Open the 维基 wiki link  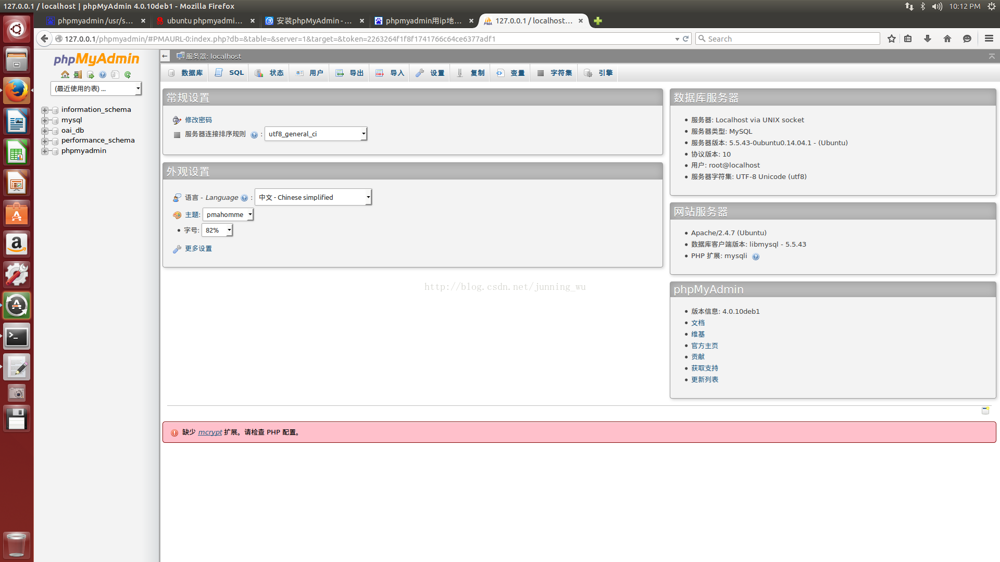[698, 334]
